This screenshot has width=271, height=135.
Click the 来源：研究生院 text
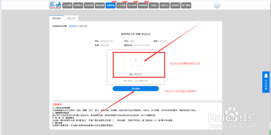click(102, 45)
